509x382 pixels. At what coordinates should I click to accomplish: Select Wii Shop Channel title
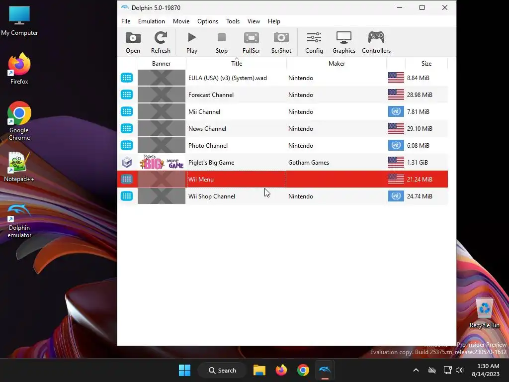click(212, 196)
